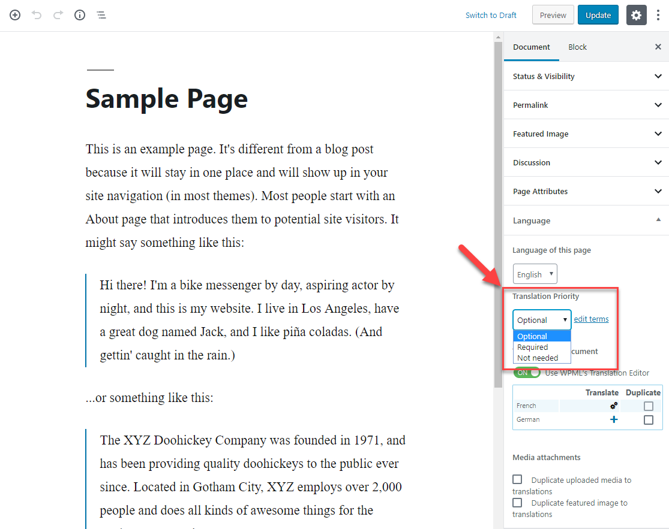
Task: Open the content structure info icon
Action: [80, 15]
